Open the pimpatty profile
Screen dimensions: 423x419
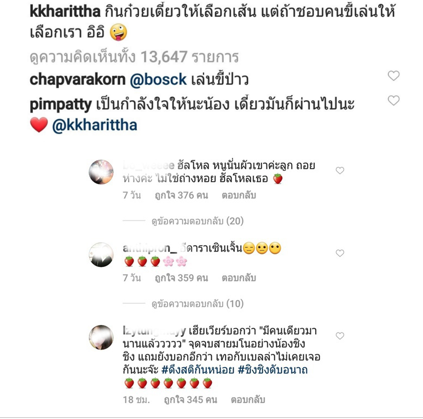point(61,104)
